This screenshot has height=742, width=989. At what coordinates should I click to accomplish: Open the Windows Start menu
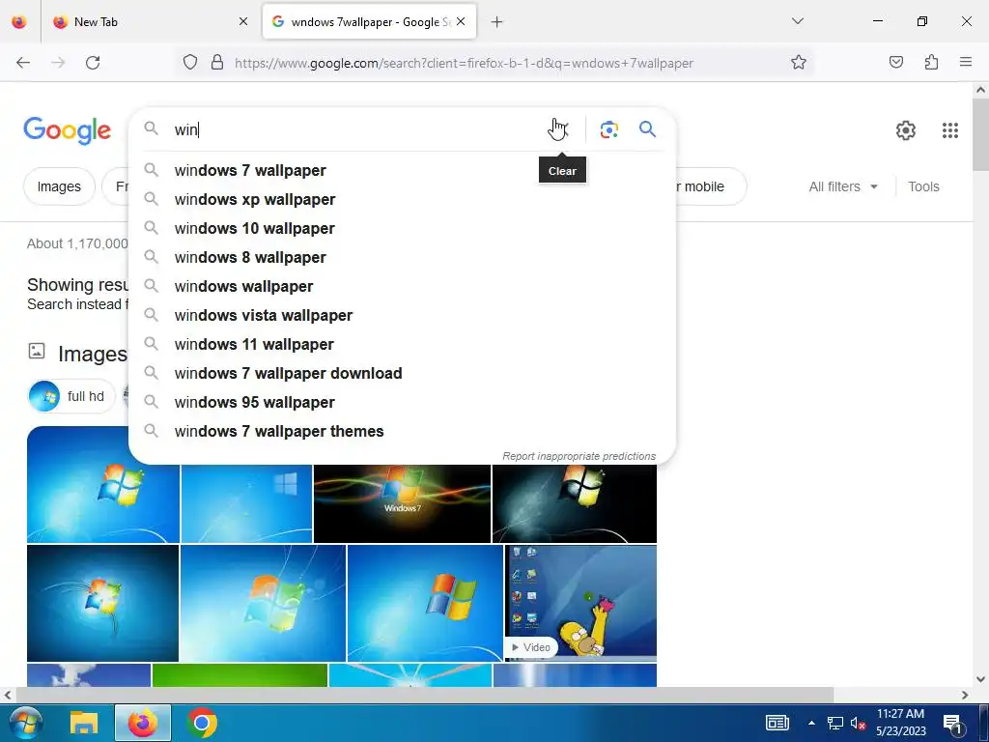26,723
